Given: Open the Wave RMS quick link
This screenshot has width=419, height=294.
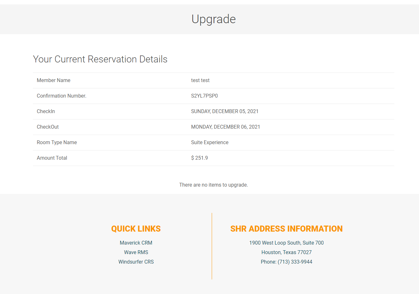Looking at the screenshot, I should [136, 252].
